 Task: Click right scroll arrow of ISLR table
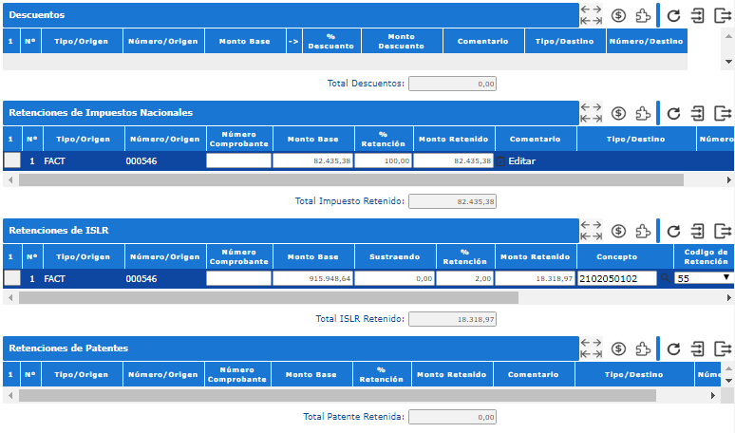pyautogui.click(x=729, y=297)
